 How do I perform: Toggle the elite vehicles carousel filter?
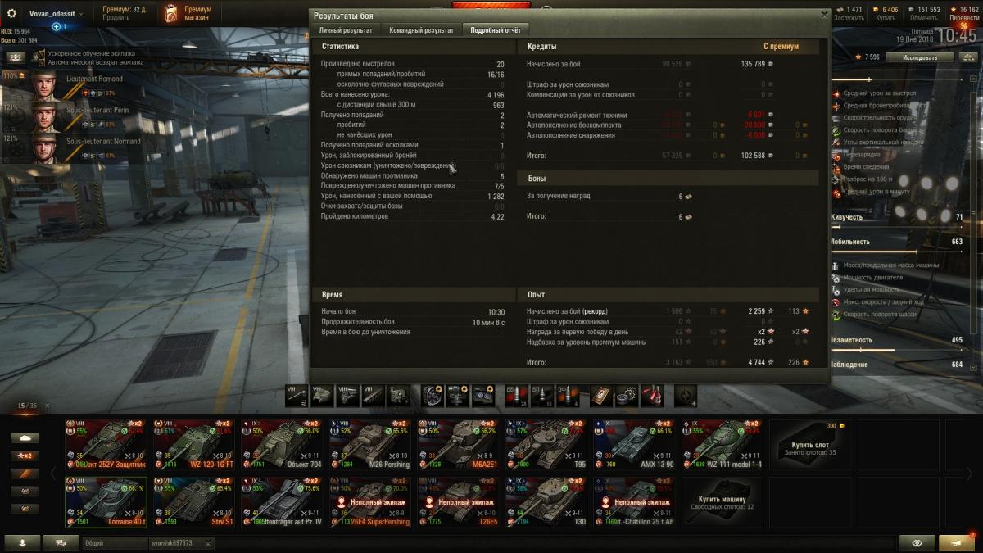tap(25, 474)
